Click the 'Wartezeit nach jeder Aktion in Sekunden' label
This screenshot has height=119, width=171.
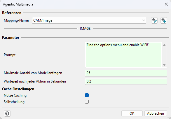(35, 81)
